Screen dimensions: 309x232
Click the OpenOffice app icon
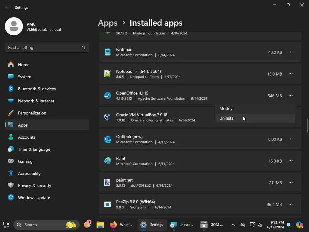(107, 95)
